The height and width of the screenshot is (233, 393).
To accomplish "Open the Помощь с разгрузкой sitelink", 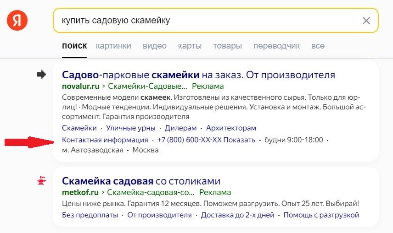I will (321, 215).
